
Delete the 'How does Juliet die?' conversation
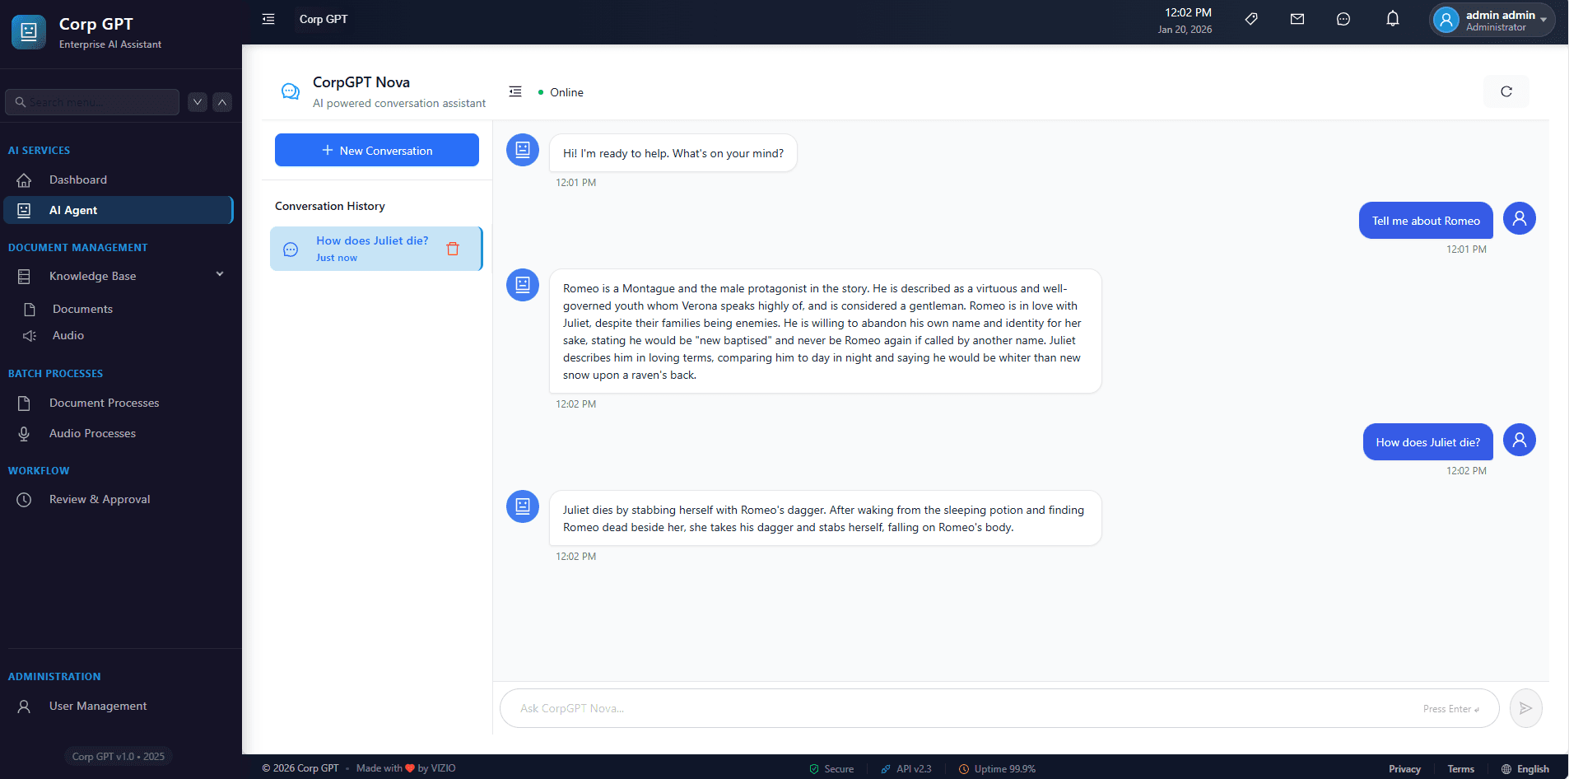[452, 248]
